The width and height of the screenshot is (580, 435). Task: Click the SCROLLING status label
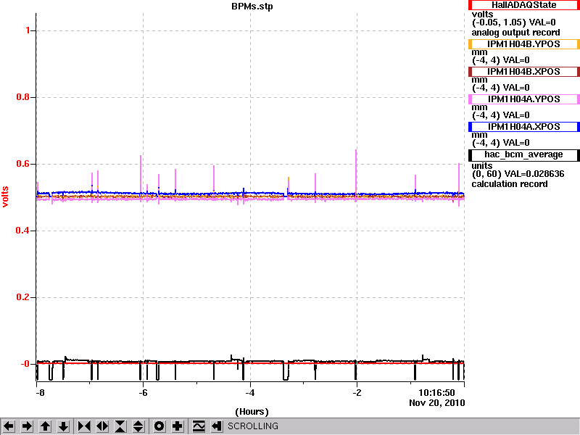point(253,426)
